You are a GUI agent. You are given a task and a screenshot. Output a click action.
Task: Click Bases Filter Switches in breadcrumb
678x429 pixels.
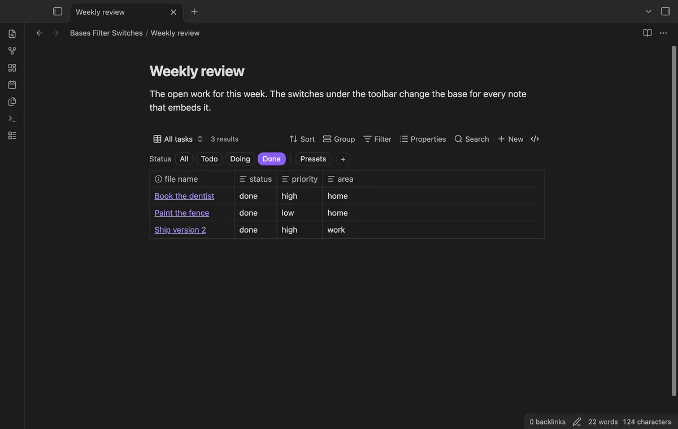coord(106,33)
